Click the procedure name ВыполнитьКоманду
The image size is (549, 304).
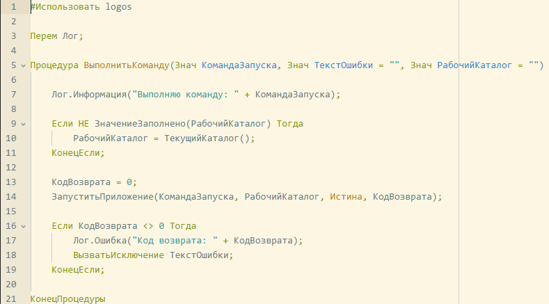tap(127, 65)
